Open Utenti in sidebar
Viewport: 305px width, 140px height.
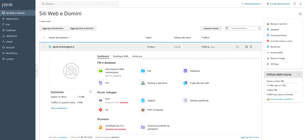18,42
